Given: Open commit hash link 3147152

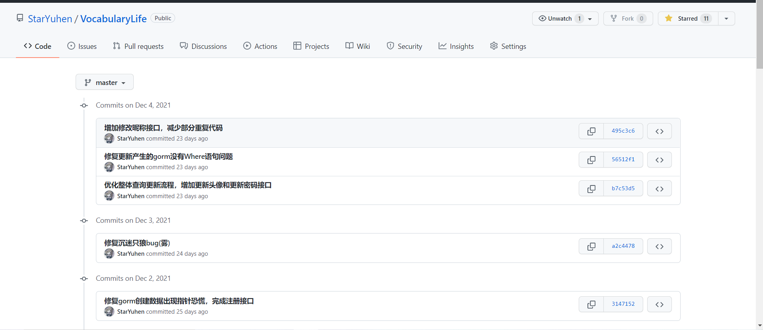Looking at the screenshot, I should click(x=623, y=304).
